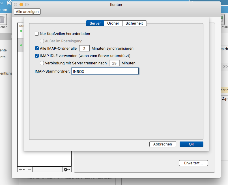Viewport: 228px width, 185px height.
Task: Click the yellow minimize window button
Action: pos(21,5)
